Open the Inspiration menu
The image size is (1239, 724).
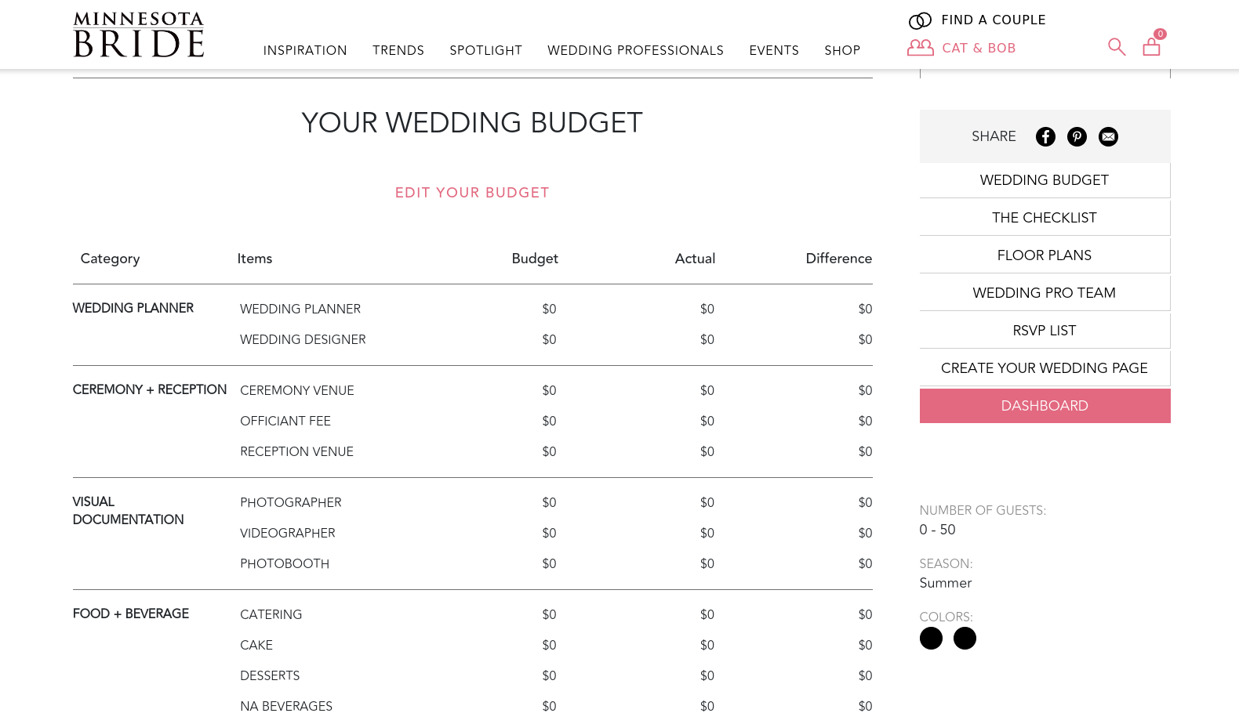[305, 50]
